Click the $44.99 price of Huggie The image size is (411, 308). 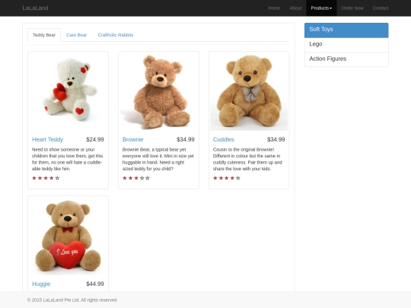click(95, 284)
